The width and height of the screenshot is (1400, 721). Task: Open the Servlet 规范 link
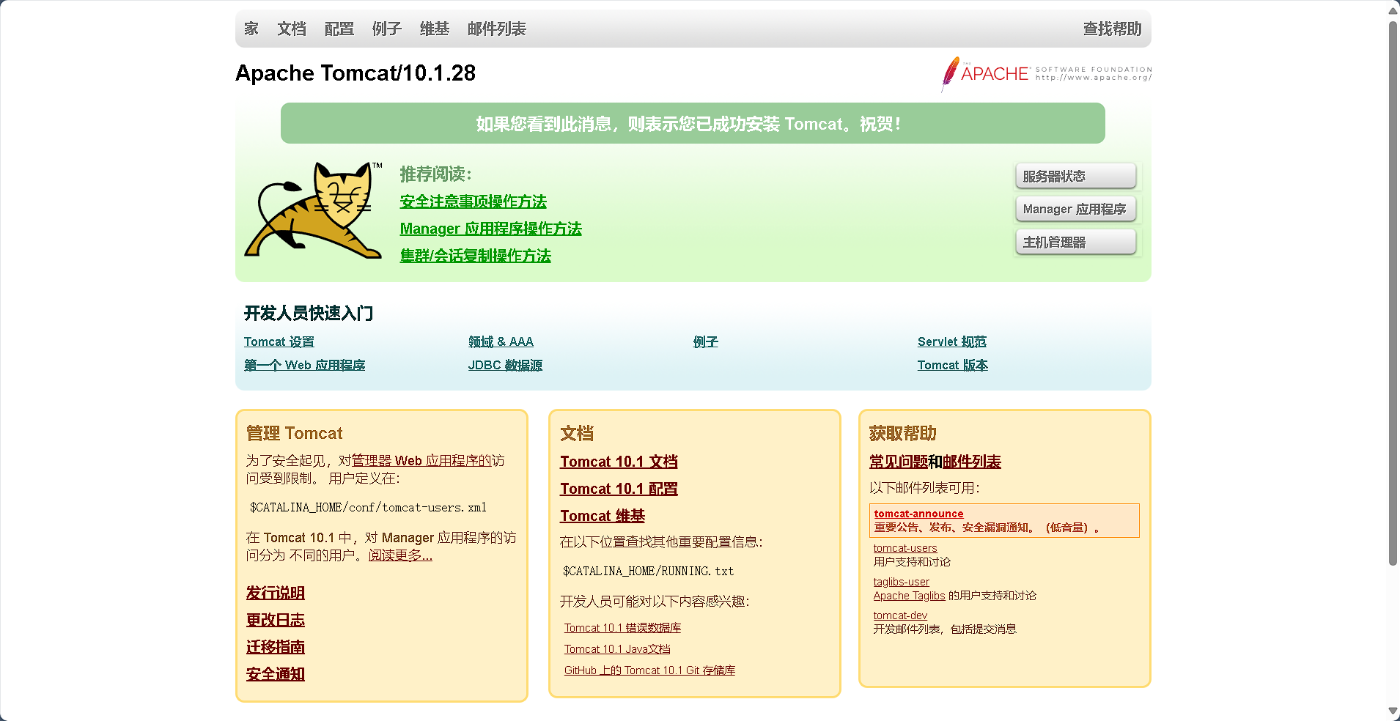pos(951,341)
